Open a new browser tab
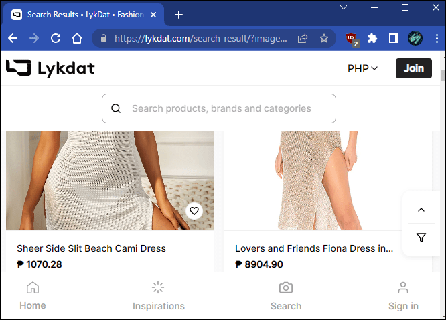The height and width of the screenshot is (320, 446). point(179,15)
